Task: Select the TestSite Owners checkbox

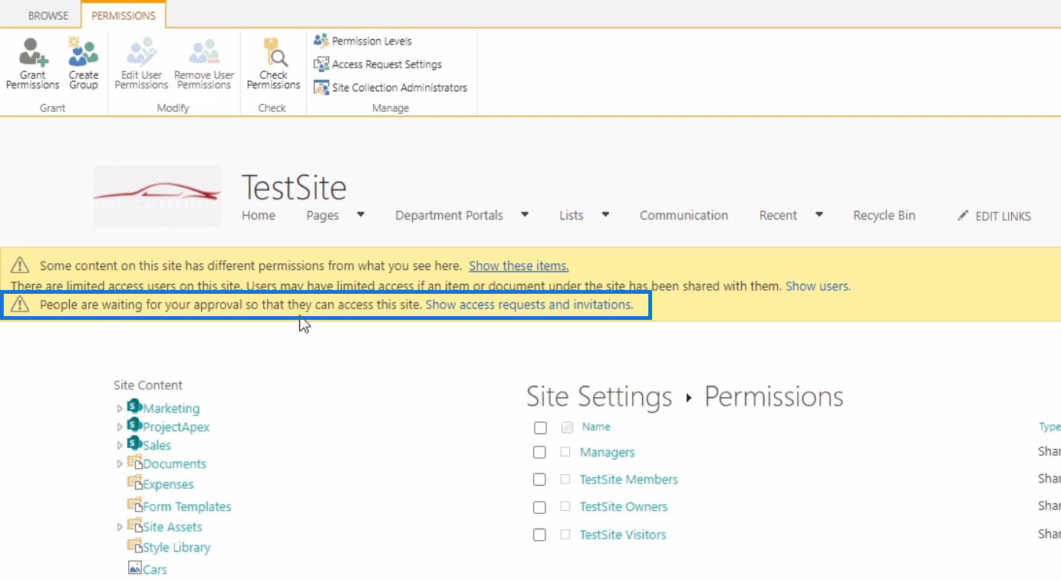Action: tap(540, 507)
